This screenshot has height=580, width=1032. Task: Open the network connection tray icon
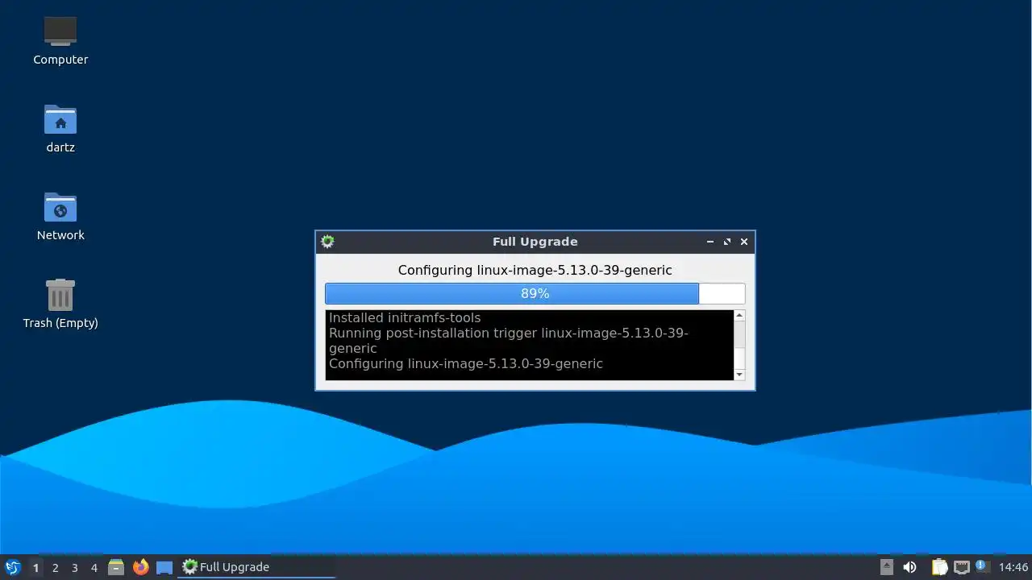pos(961,567)
